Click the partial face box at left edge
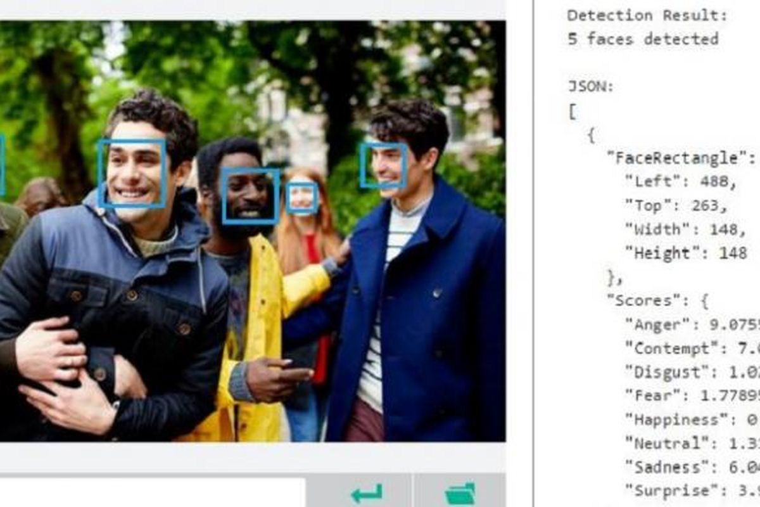 click(x=2, y=165)
